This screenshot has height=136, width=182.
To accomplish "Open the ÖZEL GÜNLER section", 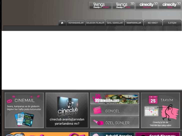I will pyautogui.click(x=115, y=123).
